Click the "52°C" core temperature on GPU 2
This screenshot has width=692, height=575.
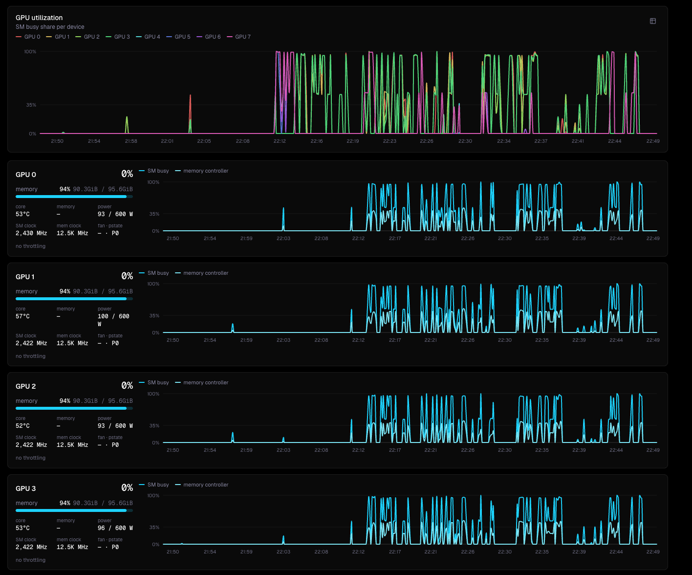click(22, 426)
